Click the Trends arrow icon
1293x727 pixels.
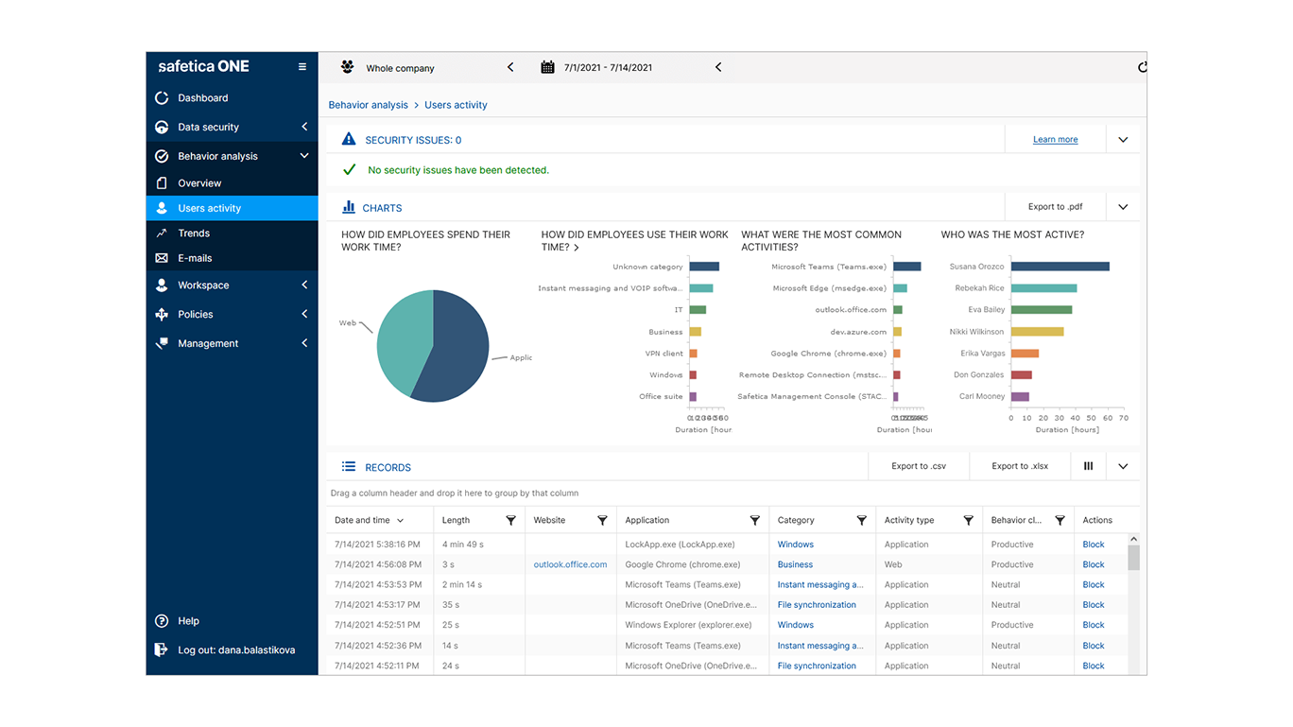click(162, 233)
